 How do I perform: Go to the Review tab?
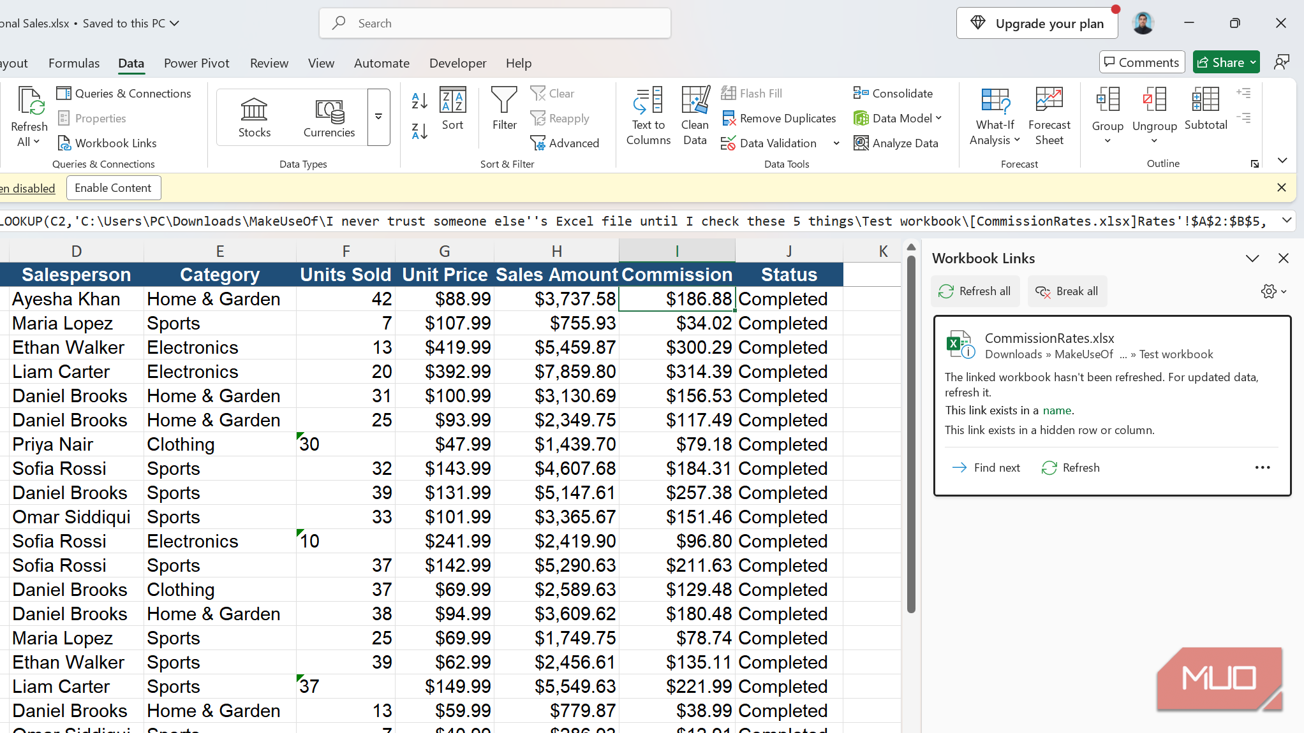coord(269,63)
